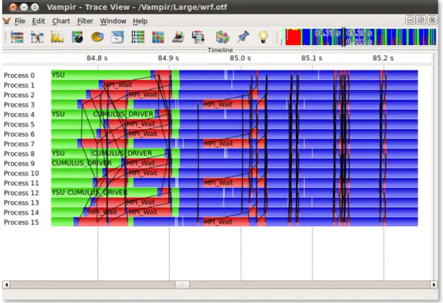Viewport: 443px width, 303px height.
Task: Open the Counter Data Timeline icon
Action: coord(57,37)
